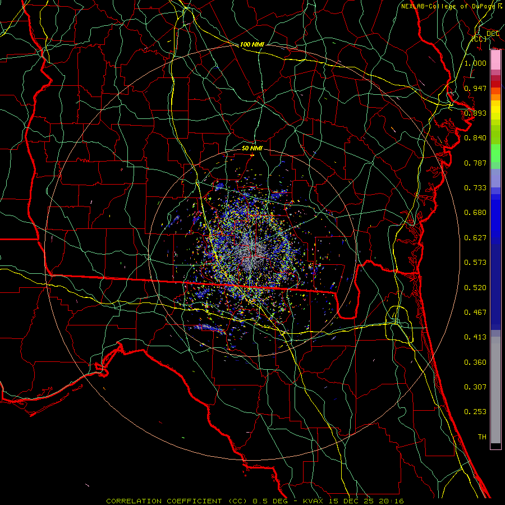Click the pink color band at legend top
The width and height of the screenshot is (505, 505).
tap(495, 60)
